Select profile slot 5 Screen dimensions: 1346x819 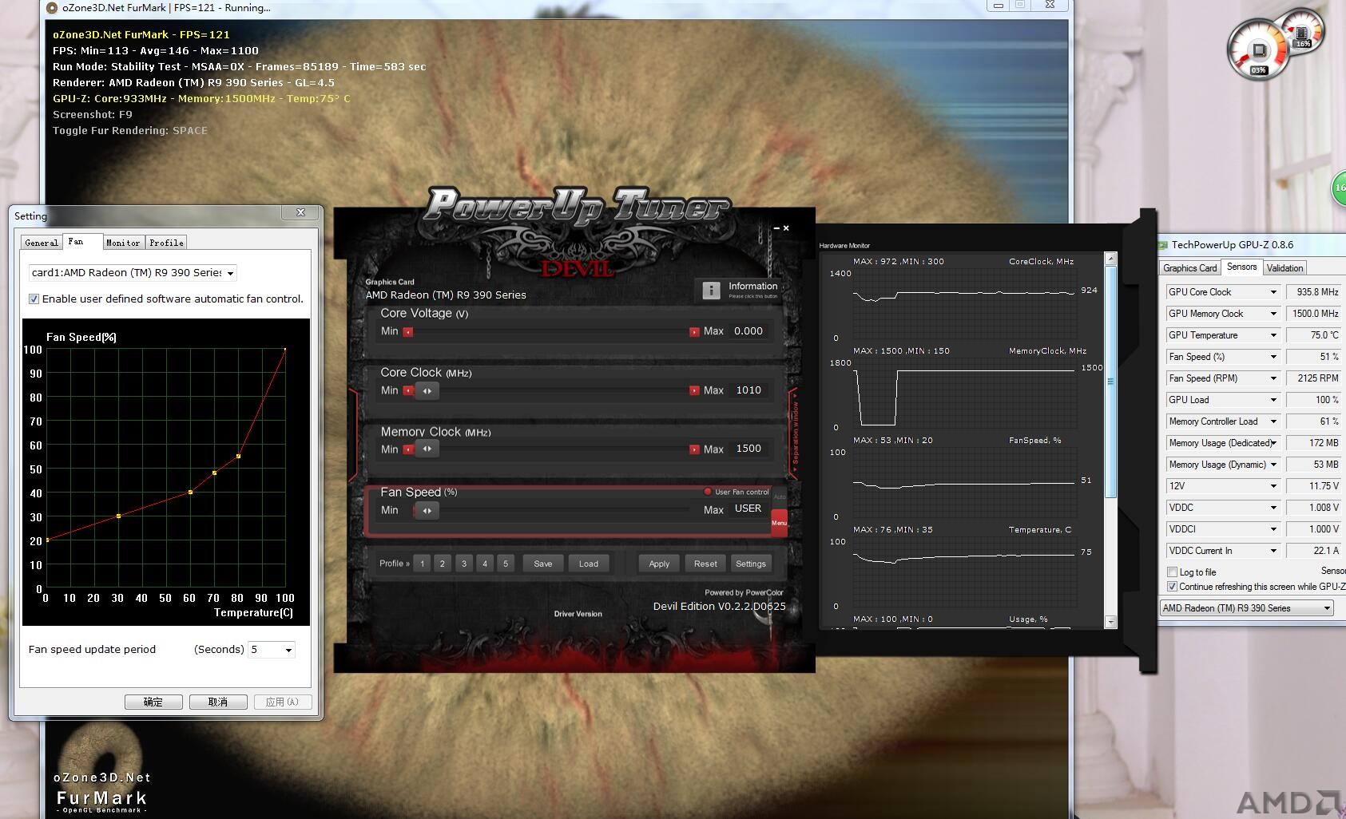tap(506, 564)
